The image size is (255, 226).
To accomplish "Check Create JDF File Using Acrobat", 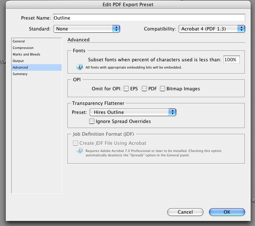I will (75, 143).
